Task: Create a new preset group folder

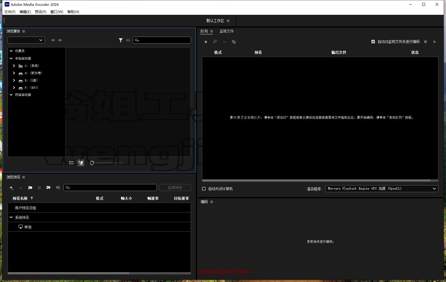Action: [30, 188]
